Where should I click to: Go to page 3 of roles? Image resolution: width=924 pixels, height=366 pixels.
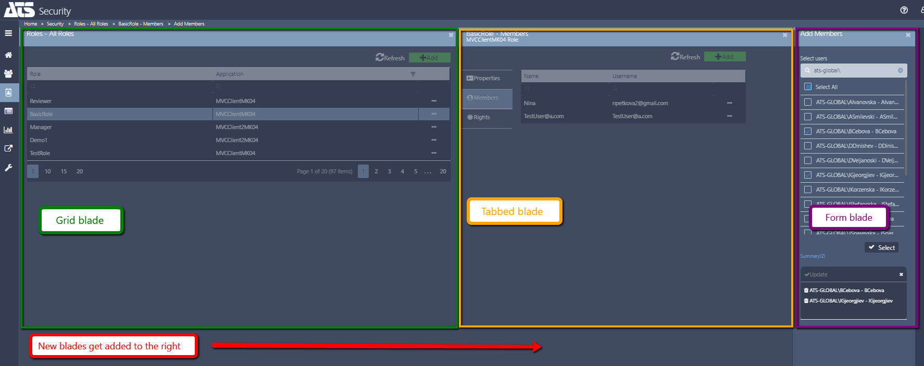coord(389,171)
